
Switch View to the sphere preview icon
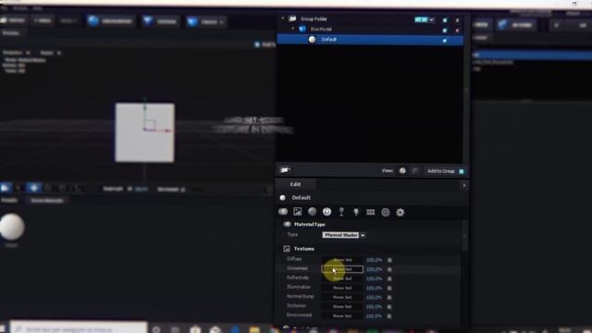(x=402, y=170)
